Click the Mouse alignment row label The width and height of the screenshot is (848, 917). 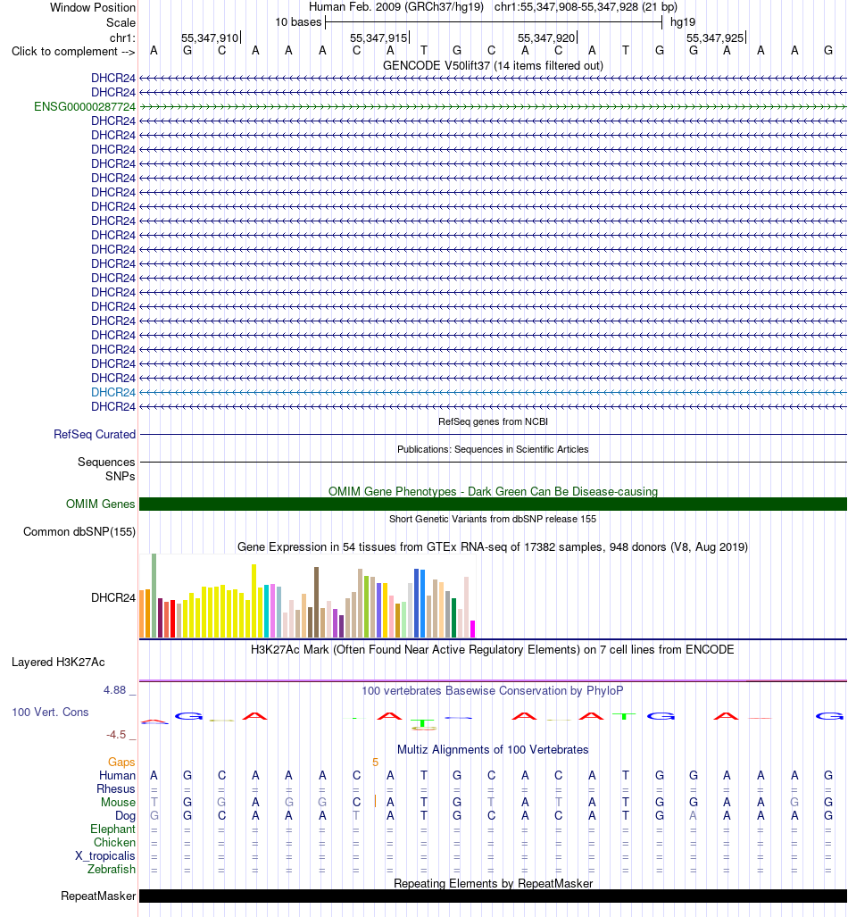[x=118, y=803]
